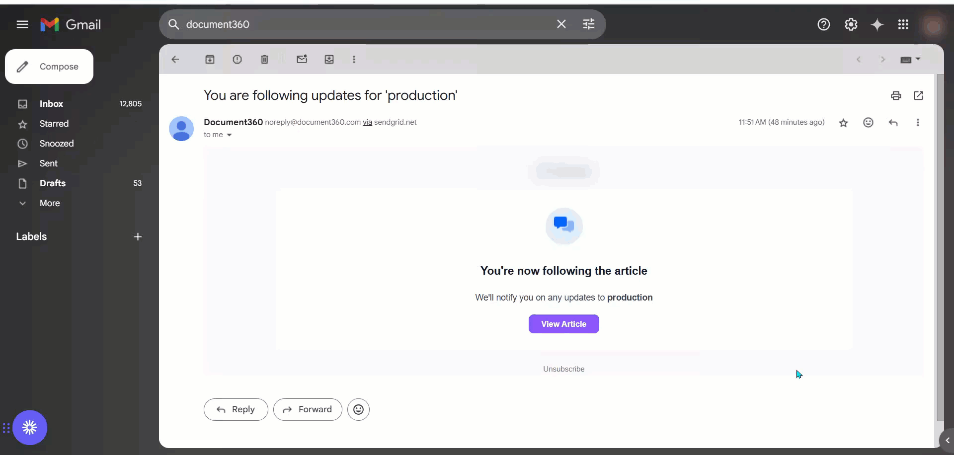Viewport: 954px width, 455px height.
Task: Delete this email with trash icon
Action: pyautogui.click(x=265, y=60)
